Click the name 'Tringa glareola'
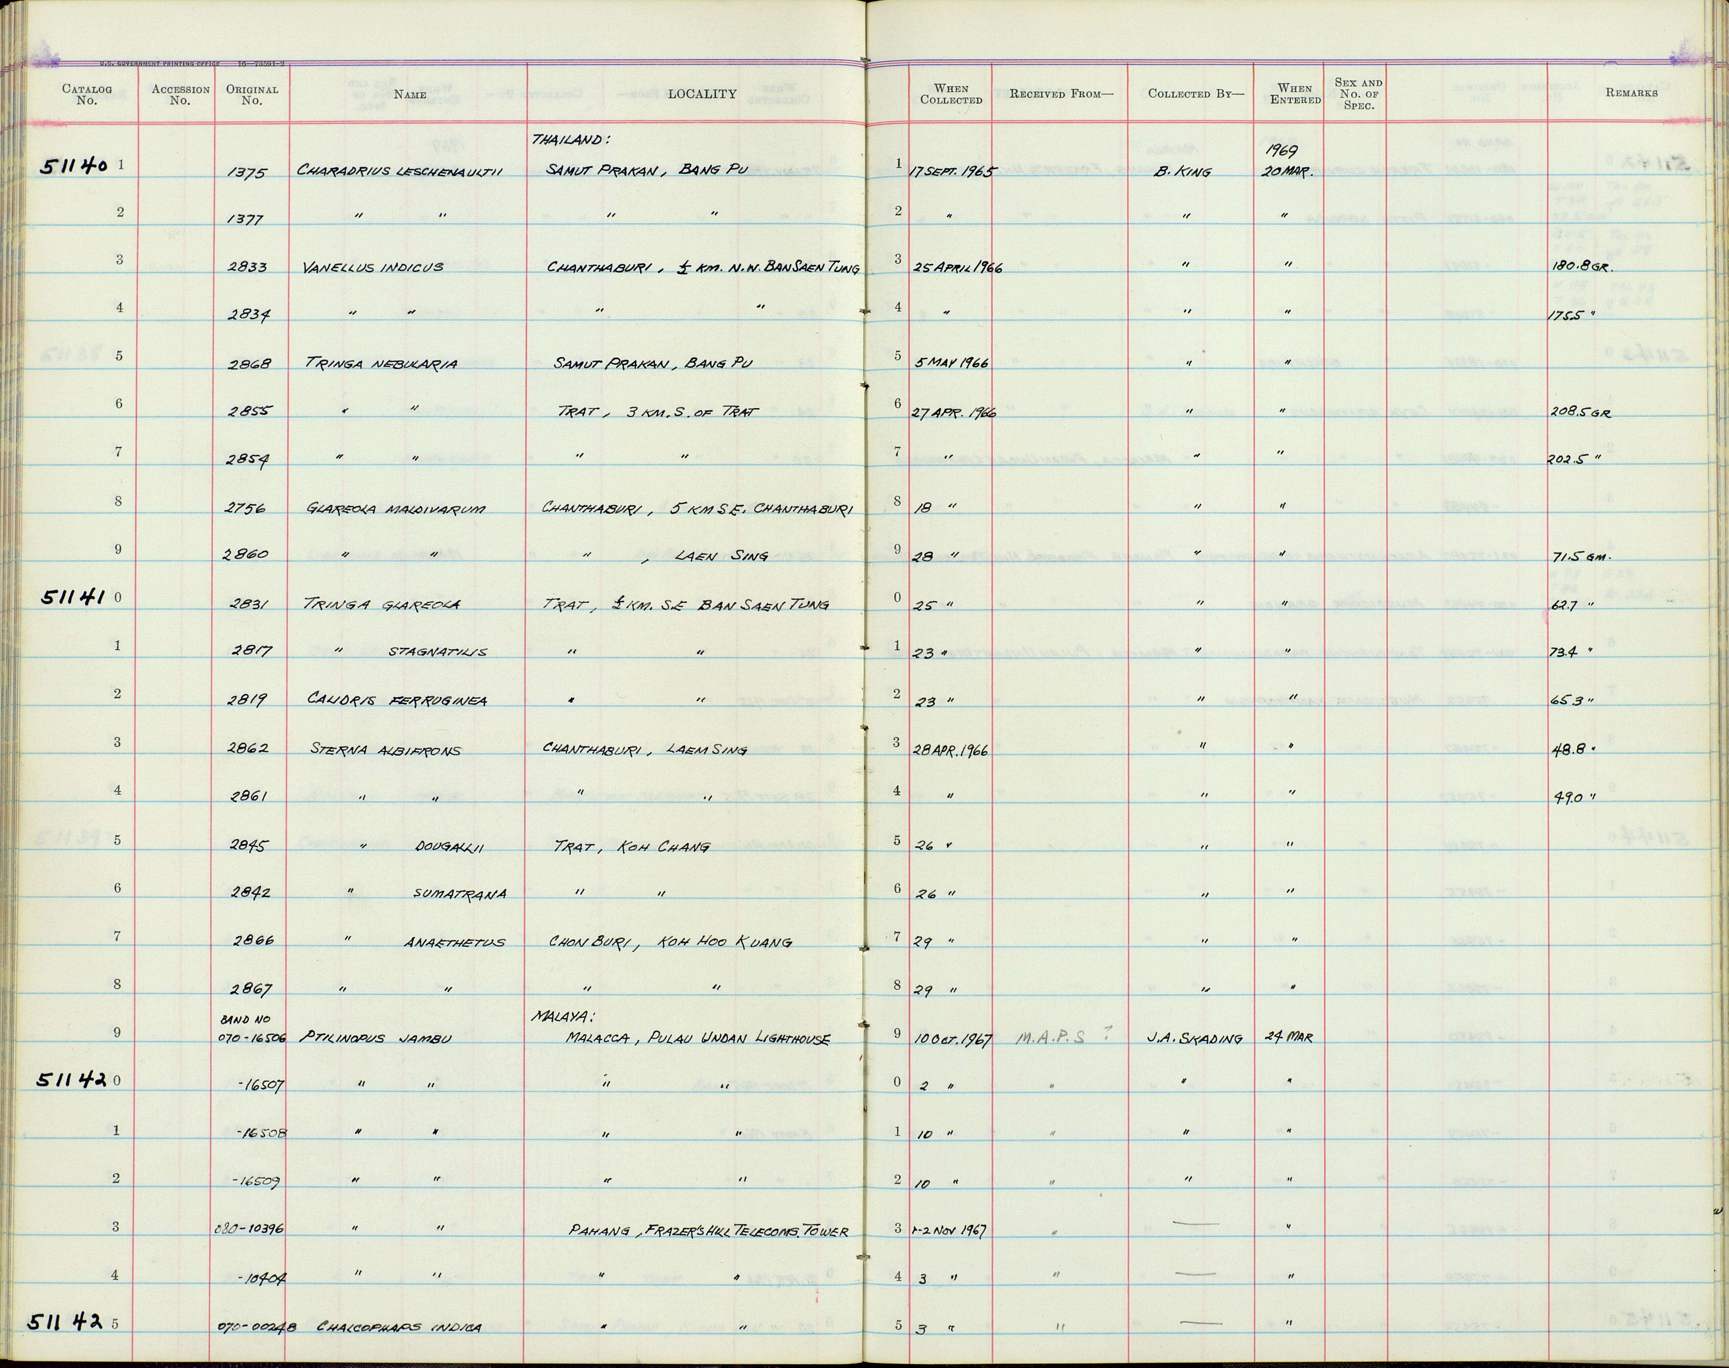 (382, 605)
